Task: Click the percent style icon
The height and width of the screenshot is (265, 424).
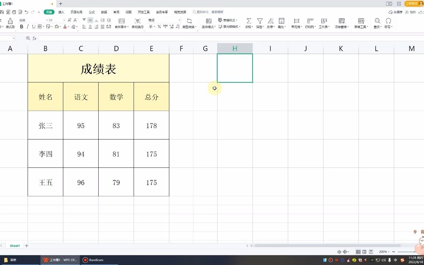Action: point(158,26)
